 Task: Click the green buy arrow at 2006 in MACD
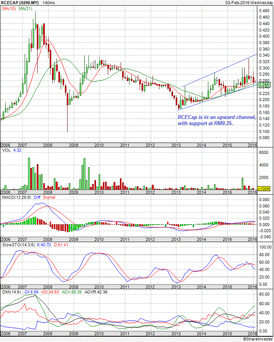point(3,226)
